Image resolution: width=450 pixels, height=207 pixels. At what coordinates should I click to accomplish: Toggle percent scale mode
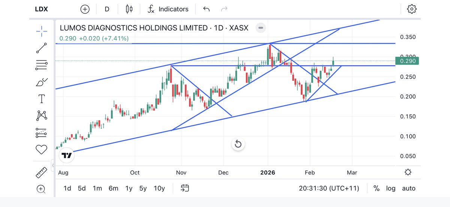point(376,188)
